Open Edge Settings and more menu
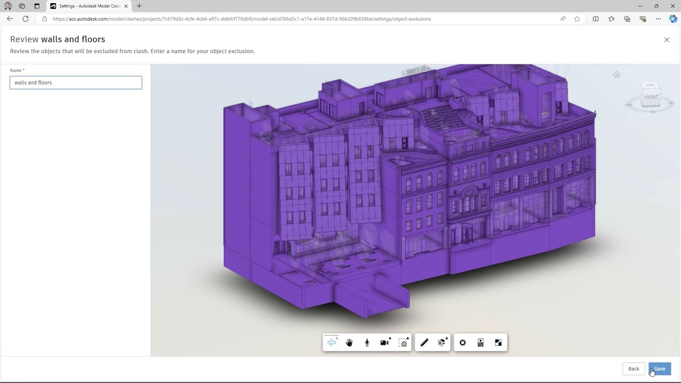 pos(658,19)
